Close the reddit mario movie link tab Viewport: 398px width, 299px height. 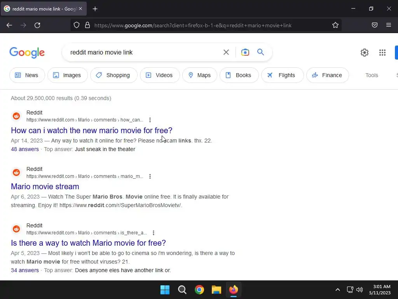tap(80, 9)
